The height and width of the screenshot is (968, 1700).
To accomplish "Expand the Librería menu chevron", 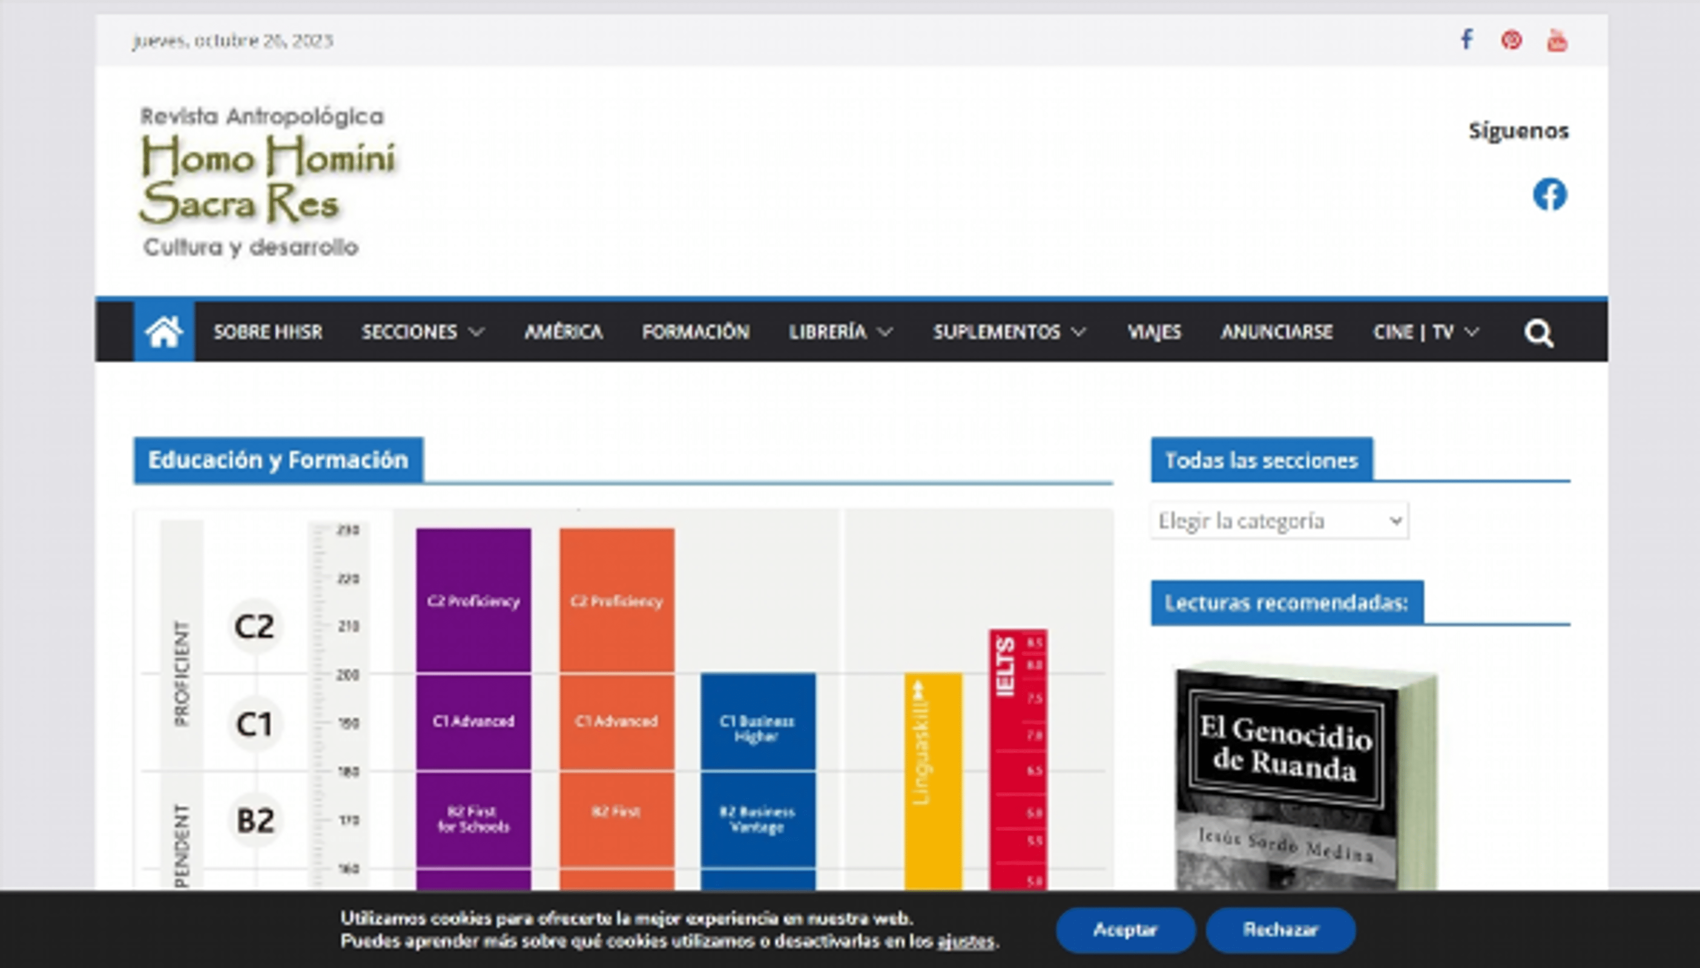I will click(x=885, y=332).
